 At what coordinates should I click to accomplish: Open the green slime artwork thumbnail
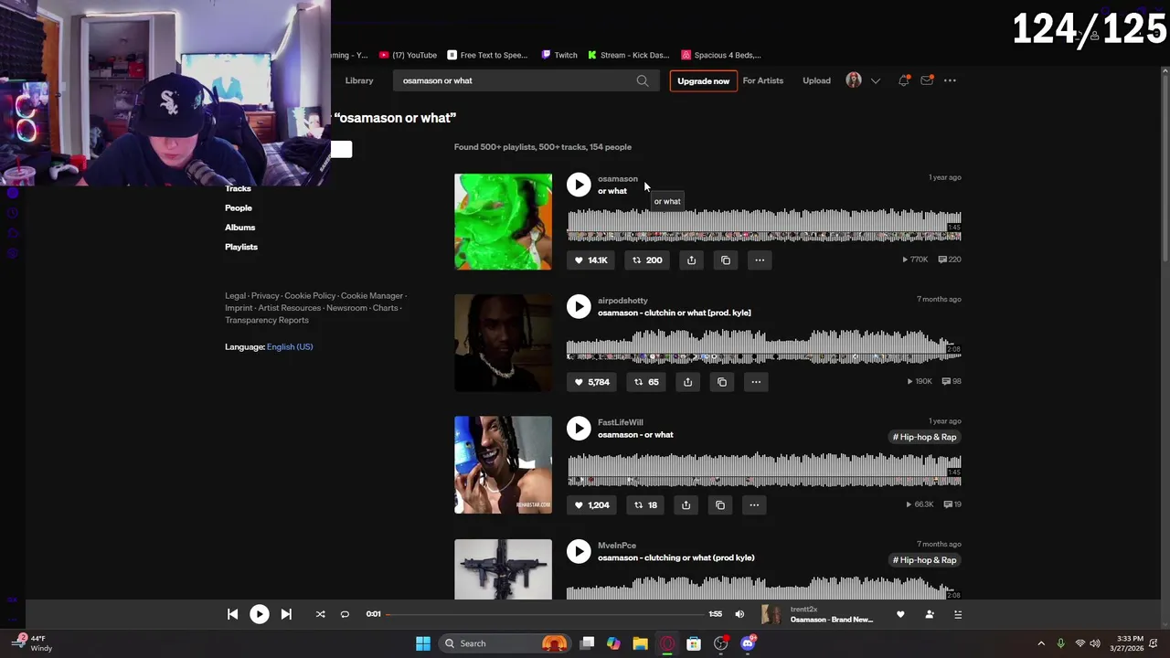click(503, 222)
